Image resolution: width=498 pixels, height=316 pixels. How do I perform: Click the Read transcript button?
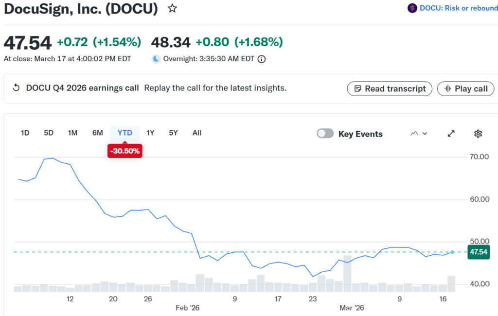pos(390,88)
